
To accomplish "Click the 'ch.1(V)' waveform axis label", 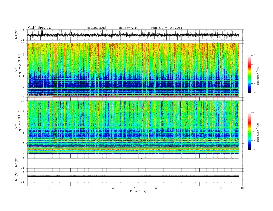I will pyautogui.click(x=17, y=35).
